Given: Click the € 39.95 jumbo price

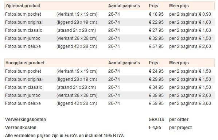Looking at the screenshot, I should (x=156, y=95).
